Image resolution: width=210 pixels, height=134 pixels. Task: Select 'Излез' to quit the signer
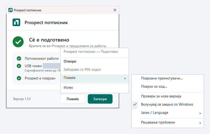tap(95, 88)
